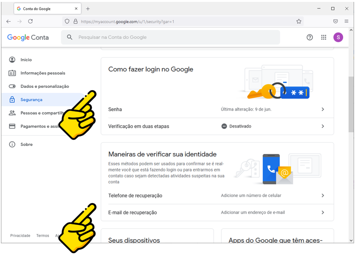Open the help question mark icon
This screenshot has width=355, height=256.
310,37
